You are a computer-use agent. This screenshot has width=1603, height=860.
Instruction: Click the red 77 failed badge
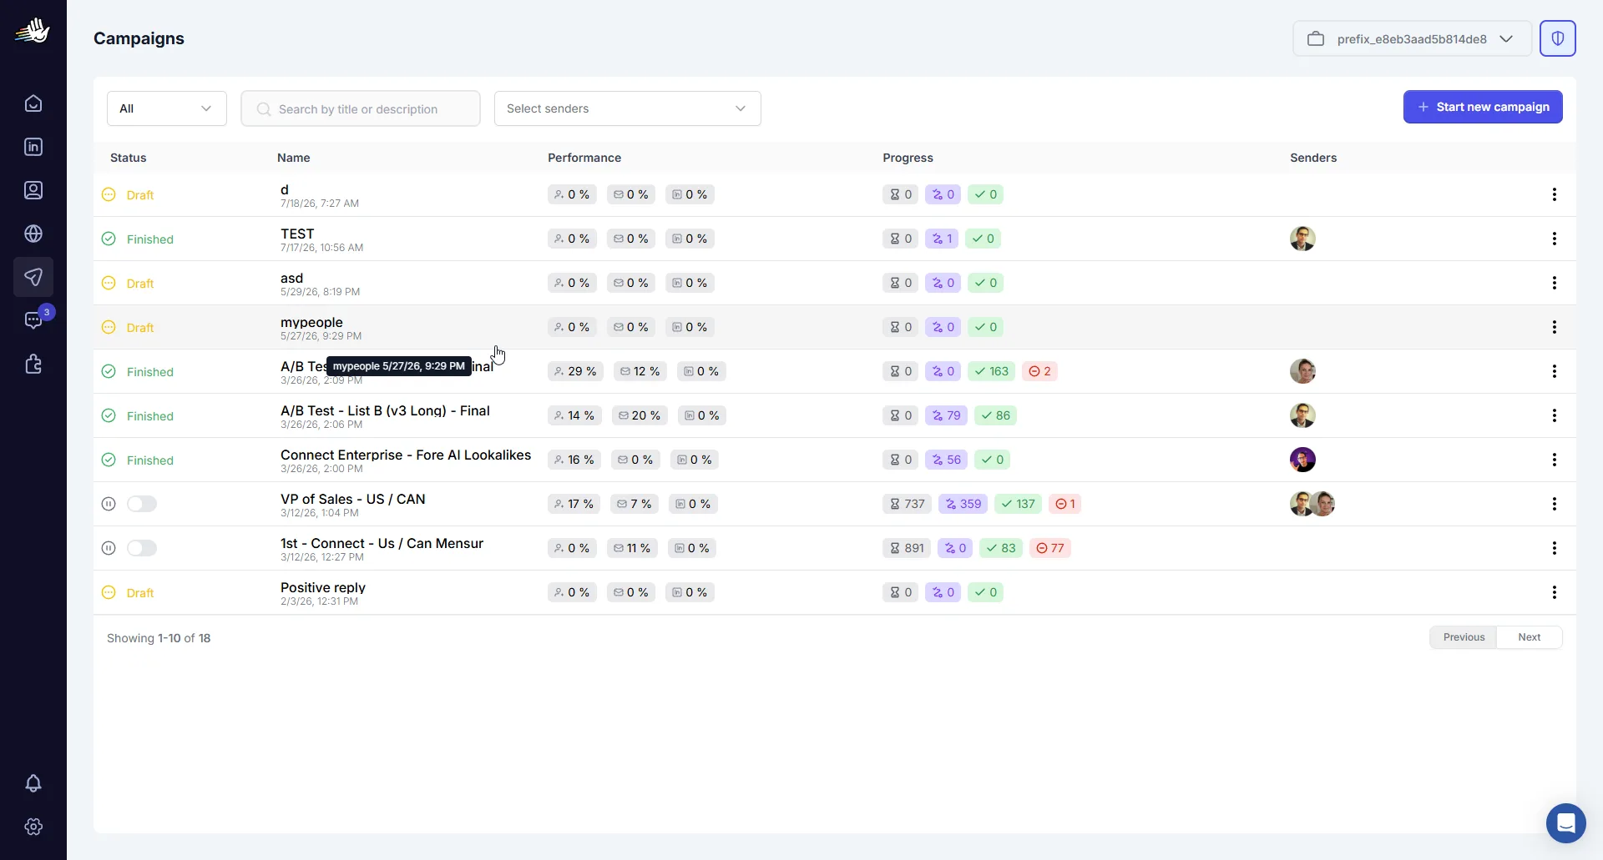click(x=1050, y=548)
